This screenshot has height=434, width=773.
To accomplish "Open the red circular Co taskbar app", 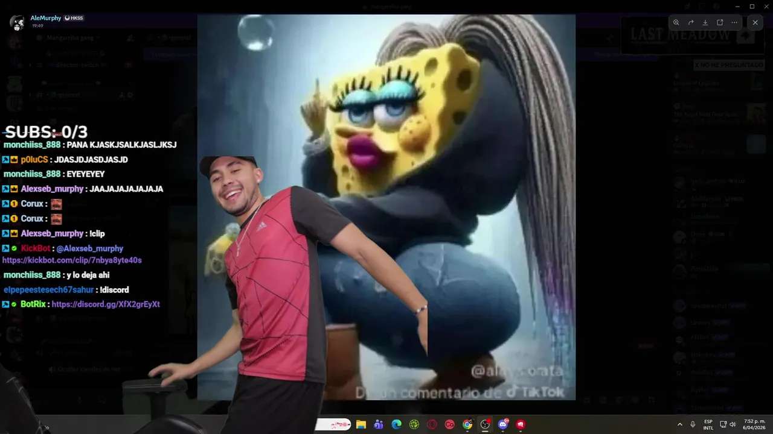I will click(x=449, y=424).
